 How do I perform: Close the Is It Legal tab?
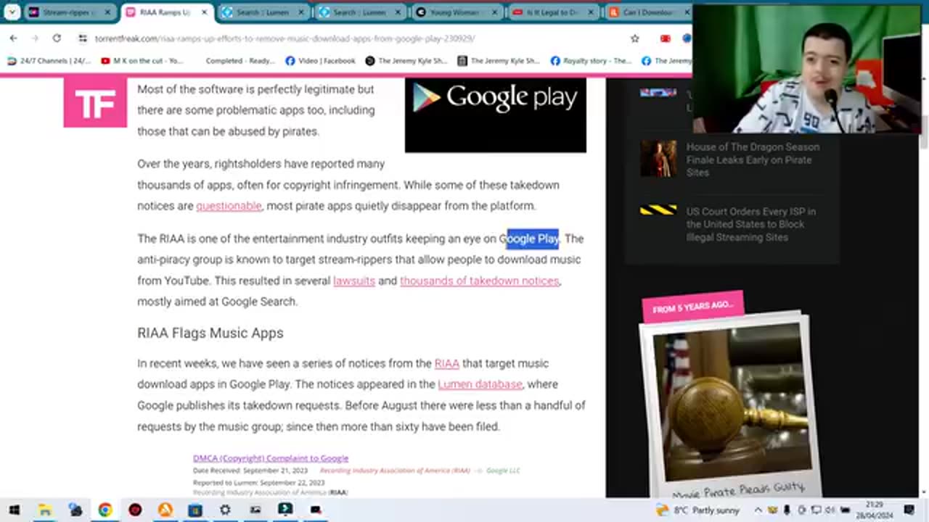point(591,12)
